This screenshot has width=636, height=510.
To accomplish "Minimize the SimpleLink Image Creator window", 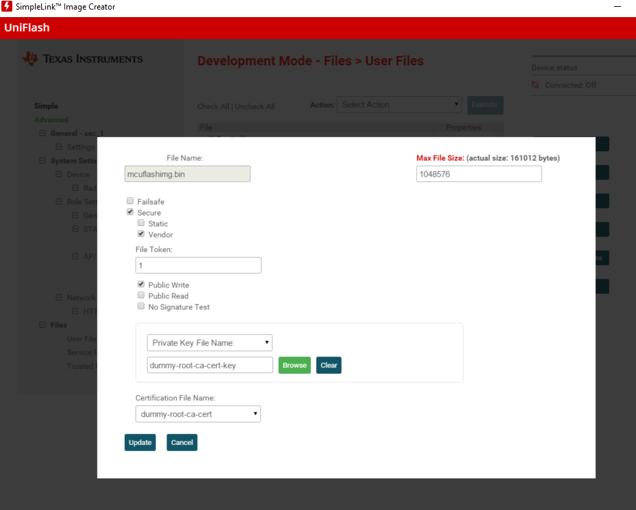I will pos(618,6).
